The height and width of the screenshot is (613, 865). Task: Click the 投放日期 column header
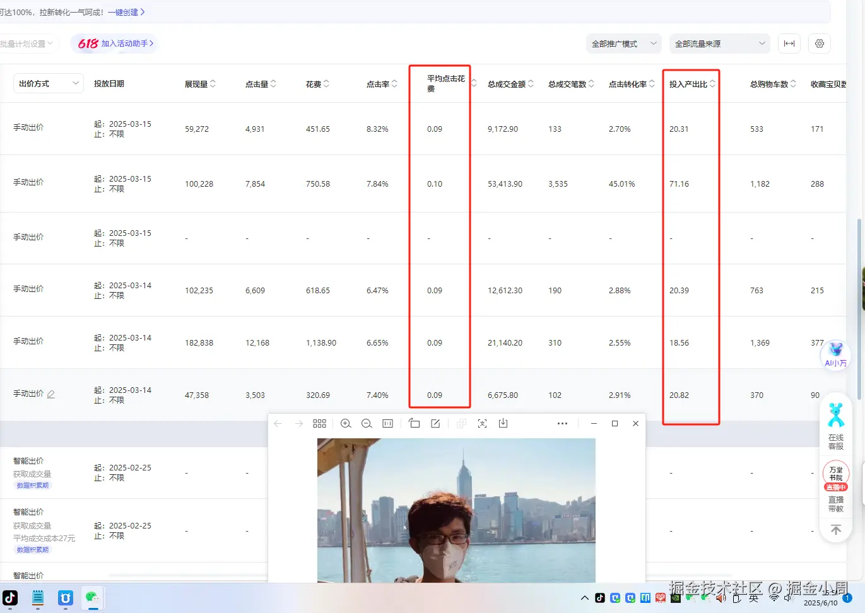[109, 84]
